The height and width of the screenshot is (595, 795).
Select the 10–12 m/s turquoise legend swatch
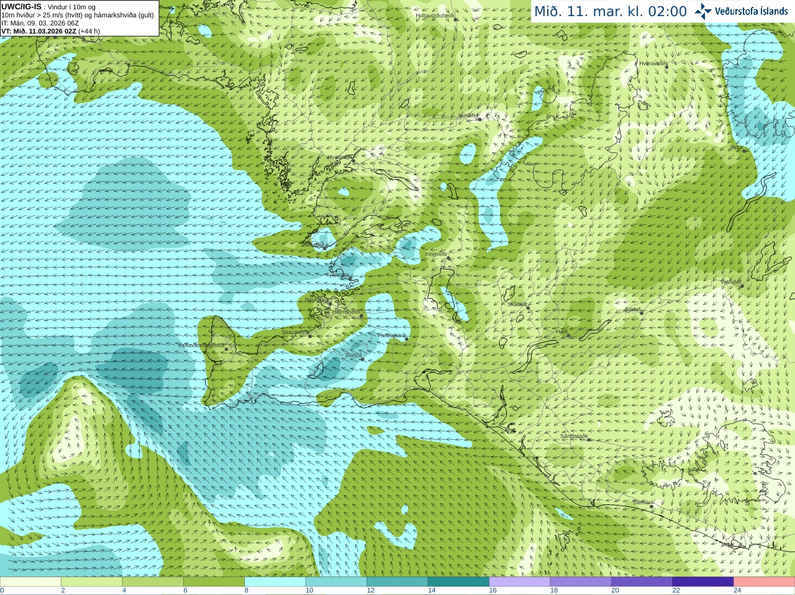pyautogui.click(x=336, y=582)
